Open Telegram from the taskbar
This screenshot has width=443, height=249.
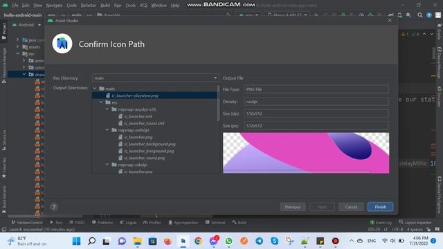pos(259,241)
